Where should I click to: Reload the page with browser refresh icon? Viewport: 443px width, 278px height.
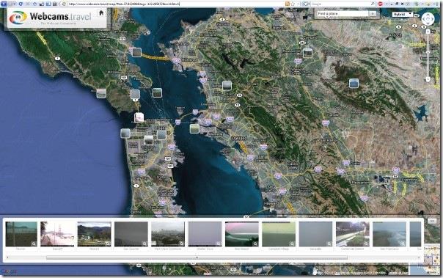click(21, 4)
